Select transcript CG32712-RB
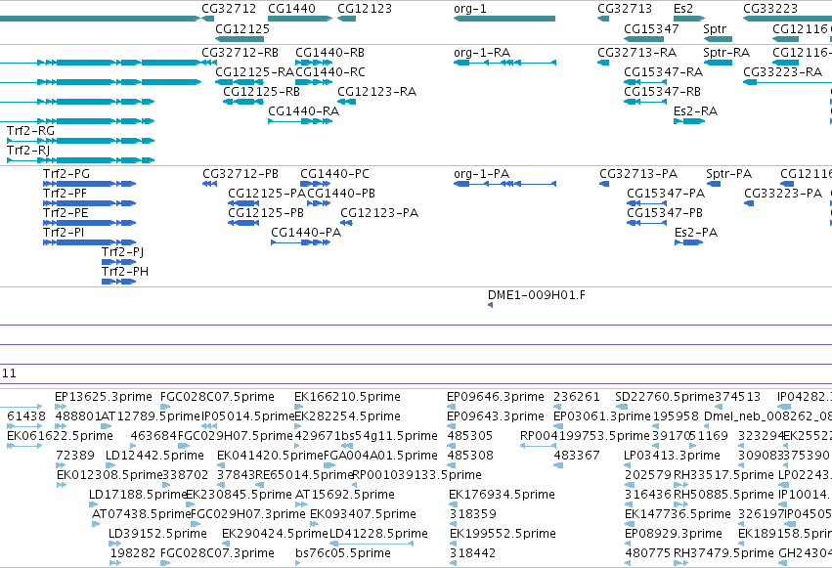 (x=240, y=53)
